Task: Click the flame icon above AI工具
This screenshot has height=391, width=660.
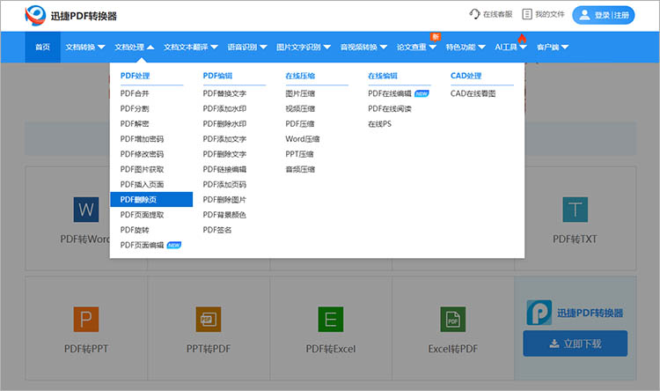Action: (x=522, y=39)
